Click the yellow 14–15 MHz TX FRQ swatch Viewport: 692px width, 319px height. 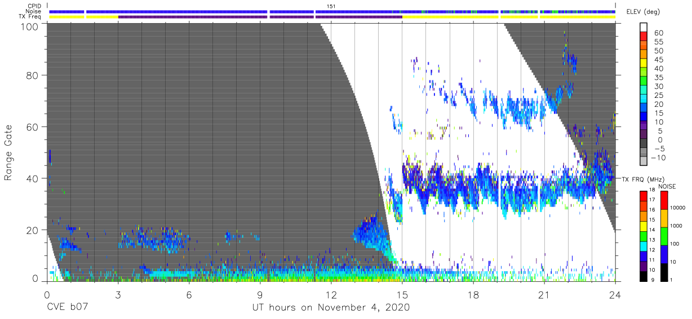coord(643,226)
